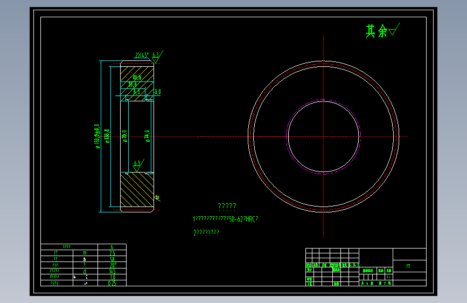Select the d symbol cell in the gear table

pos(85,271)
